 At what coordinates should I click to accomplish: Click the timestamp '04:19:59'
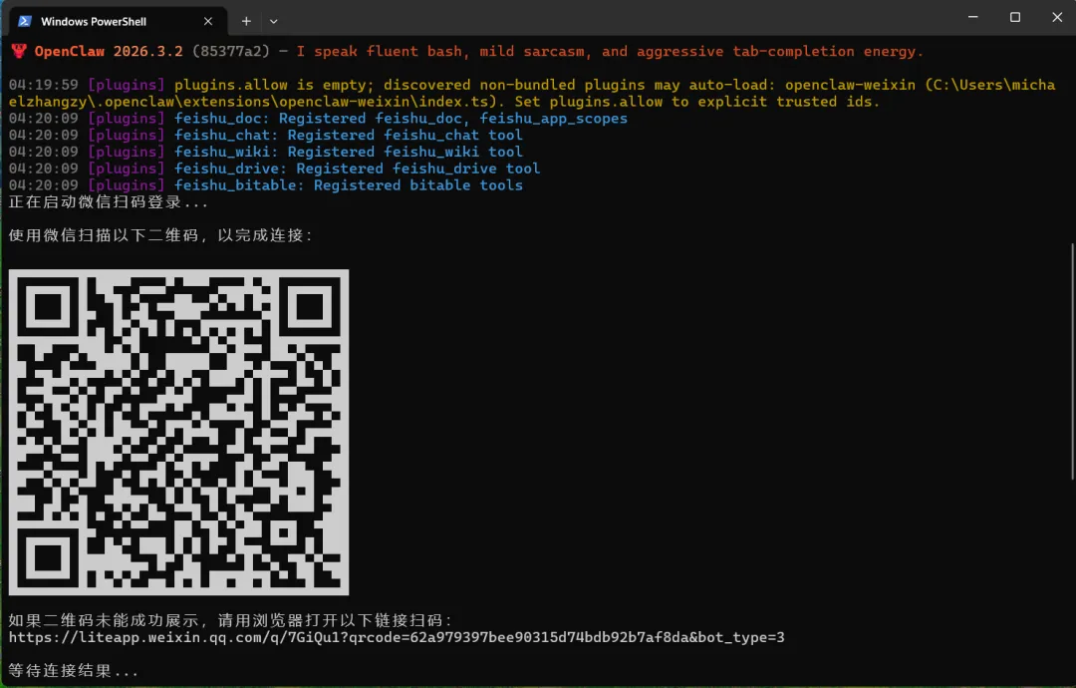point(43,85)
